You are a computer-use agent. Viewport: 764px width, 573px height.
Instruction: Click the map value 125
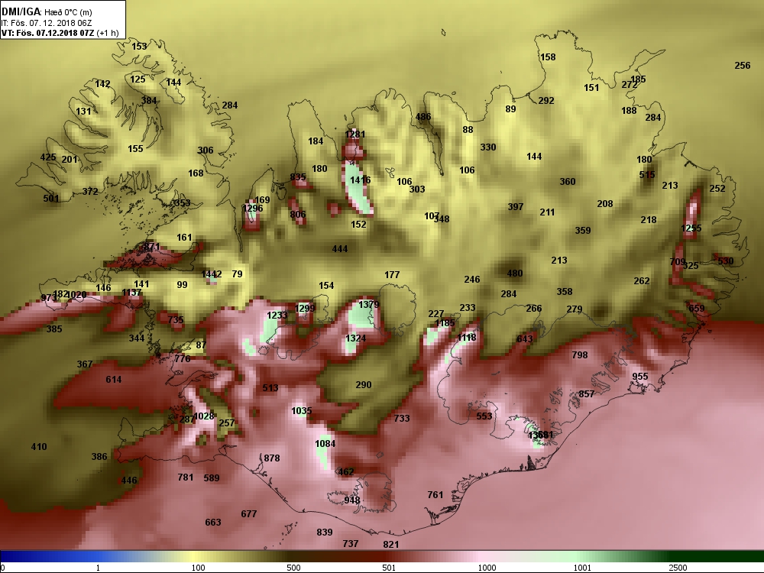(138, 79)
